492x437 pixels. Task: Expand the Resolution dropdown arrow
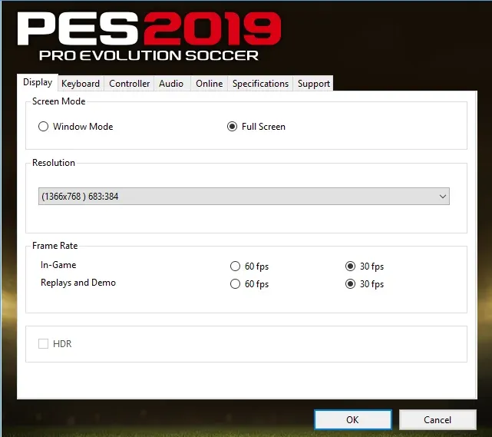pyautogui.click(x=442, y=197)
